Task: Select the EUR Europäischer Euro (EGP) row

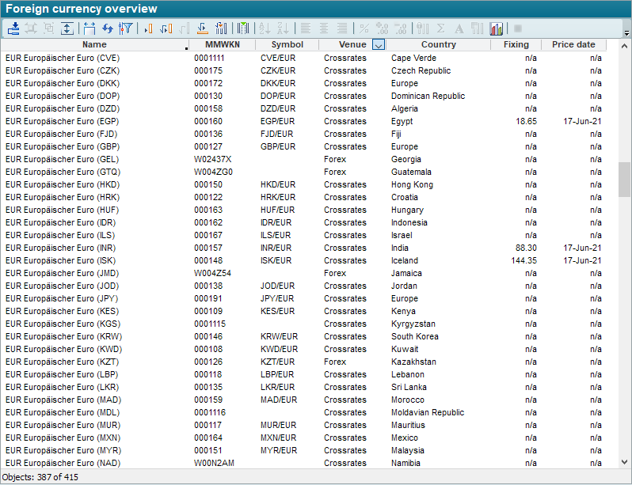Action: [63, 121]
